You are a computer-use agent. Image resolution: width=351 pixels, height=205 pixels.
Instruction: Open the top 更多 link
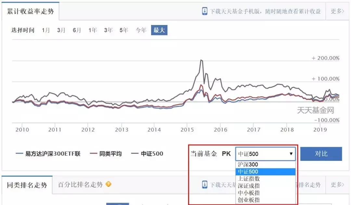click(337, 11)
